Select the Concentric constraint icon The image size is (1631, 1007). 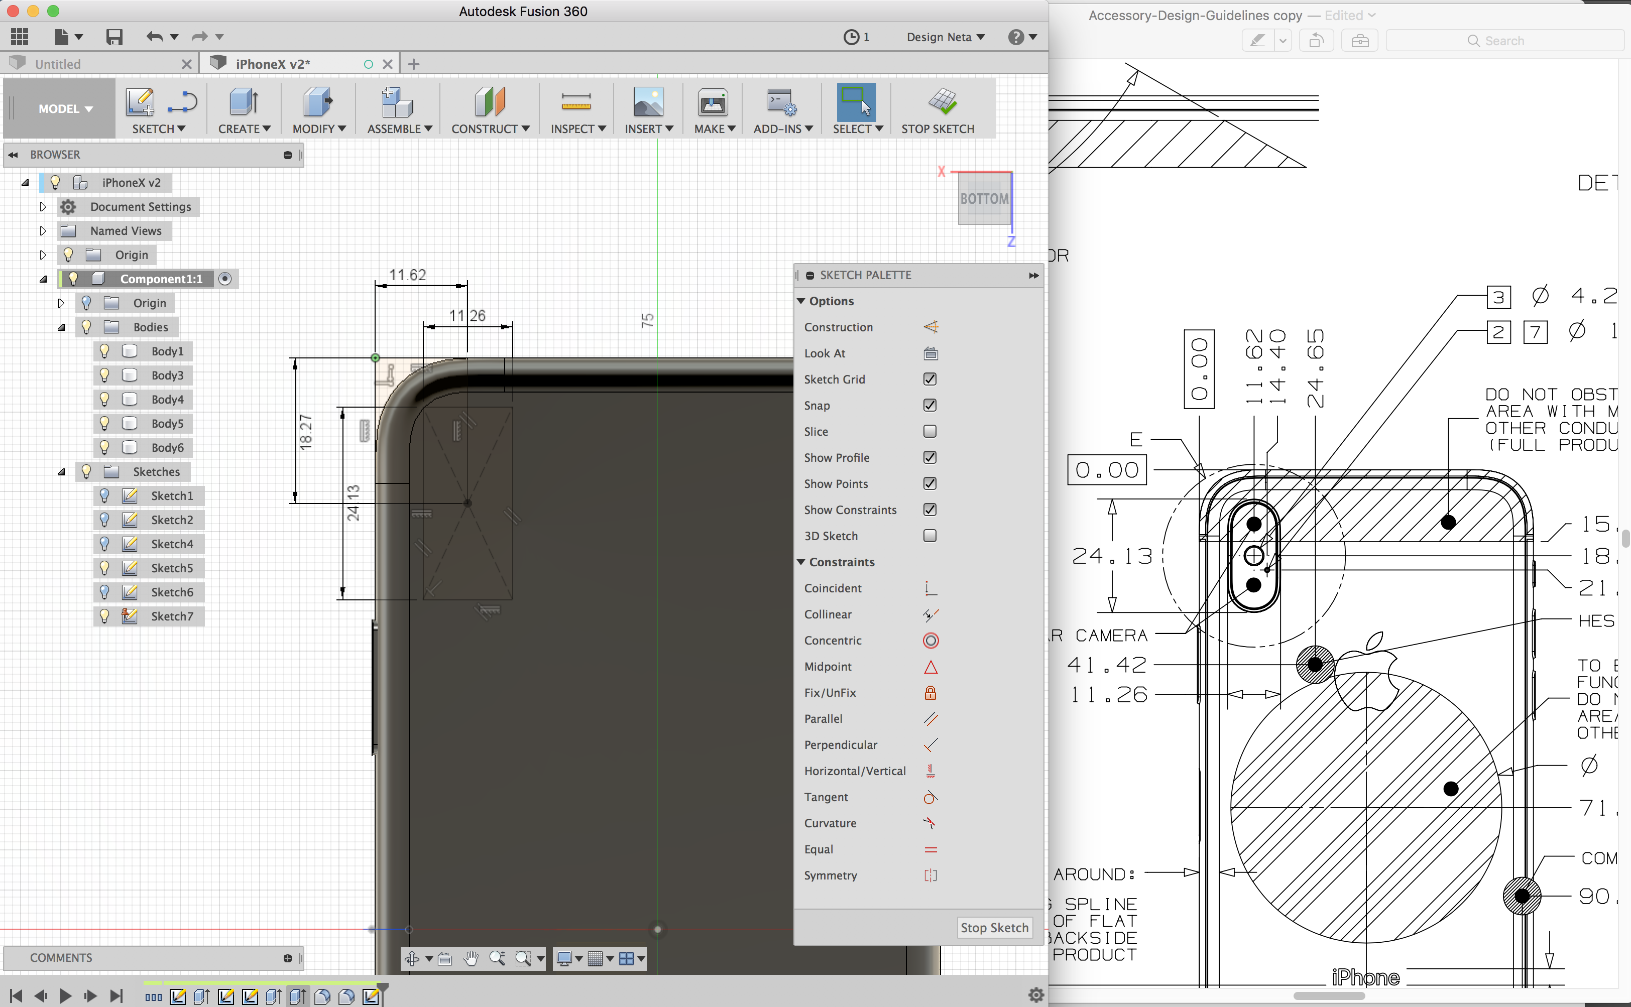click(x=930, y=640)
